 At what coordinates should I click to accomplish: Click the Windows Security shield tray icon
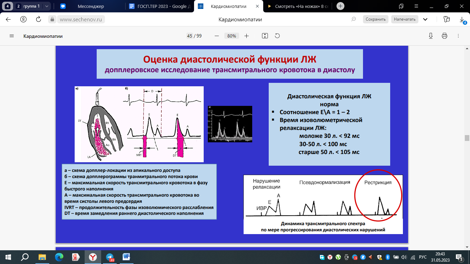point(380,257)
